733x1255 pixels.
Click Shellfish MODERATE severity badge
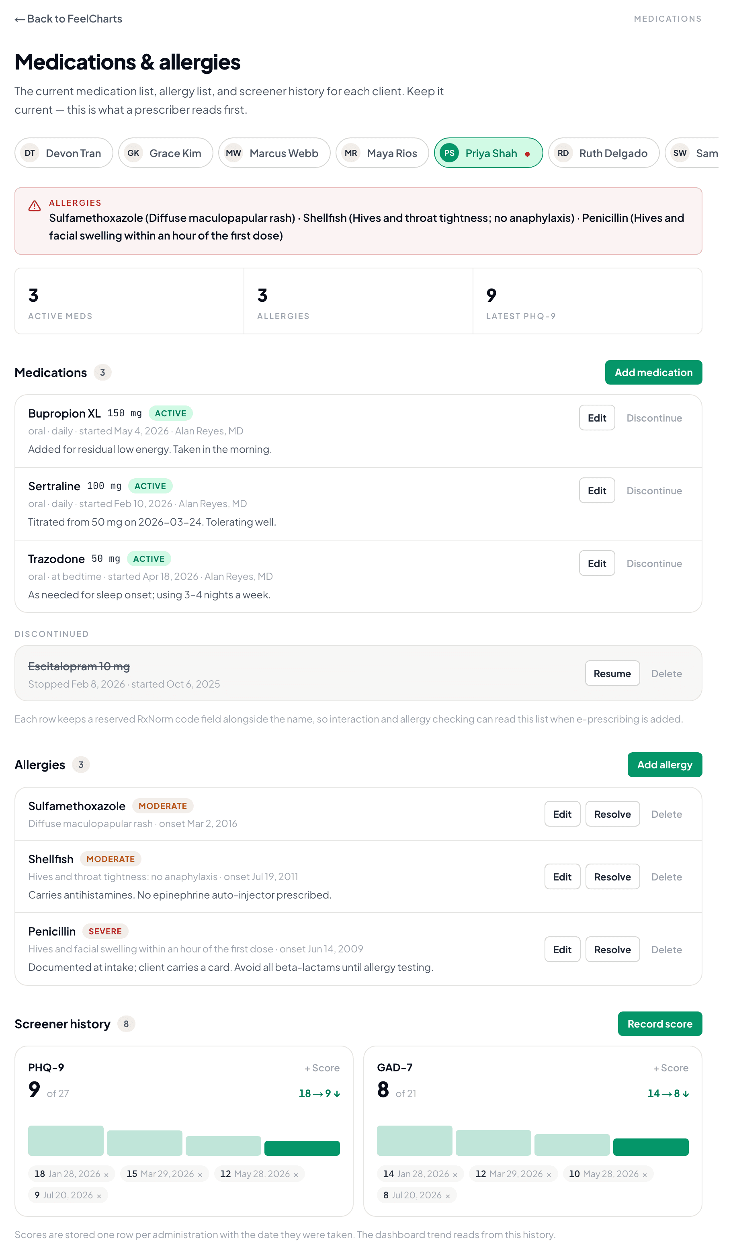pos(111,859)
